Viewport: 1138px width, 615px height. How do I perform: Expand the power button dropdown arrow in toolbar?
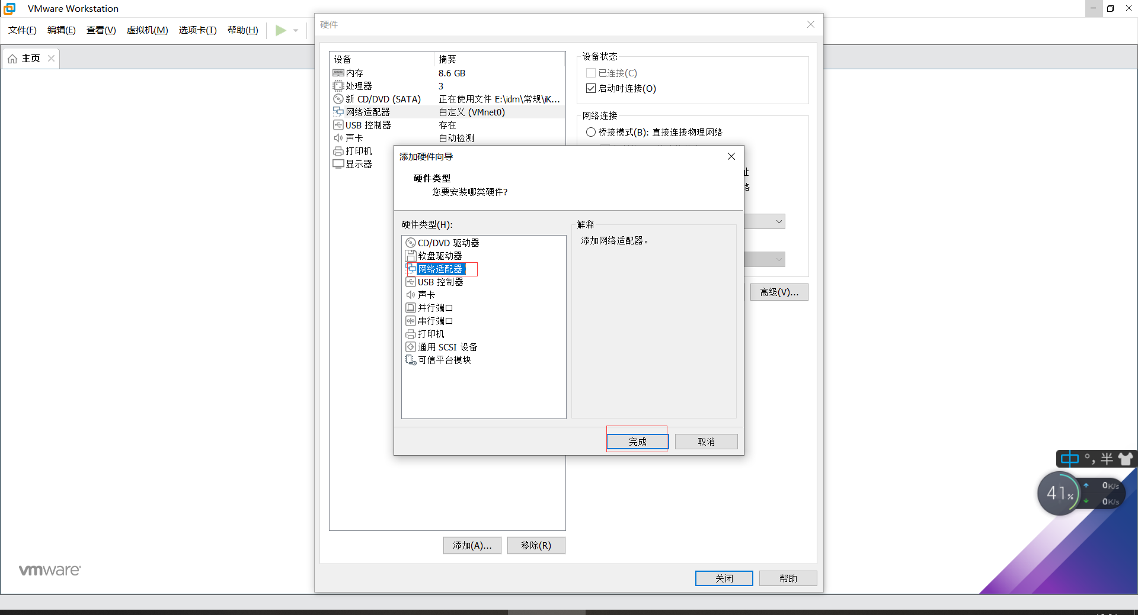click(296, 30)
